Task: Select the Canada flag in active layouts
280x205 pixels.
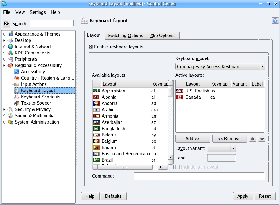Action: tap(180, 97)
